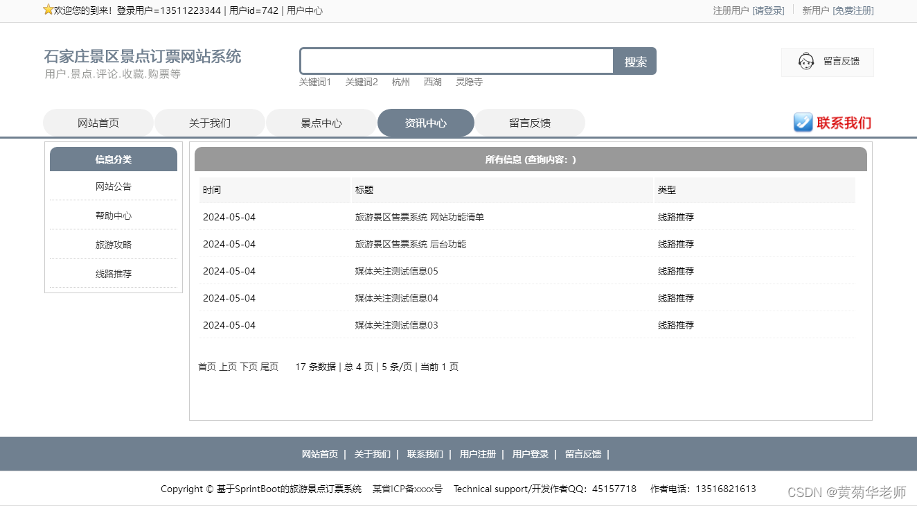The image size is (917, 506).
Task: Open article 媒体关注测试信息05
Action: click(x=397, y=271)
